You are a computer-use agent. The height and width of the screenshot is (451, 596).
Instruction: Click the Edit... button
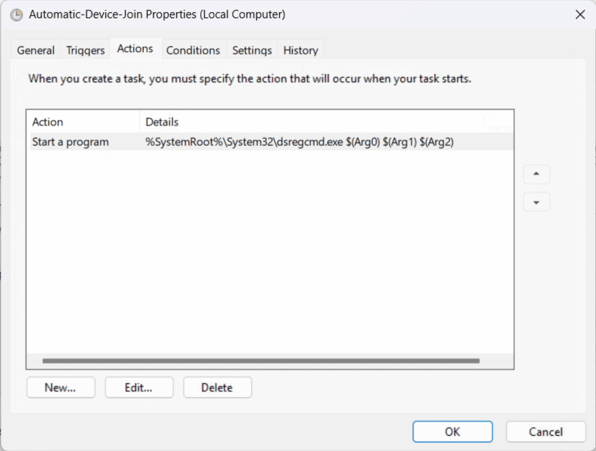[x=139, y=388]
